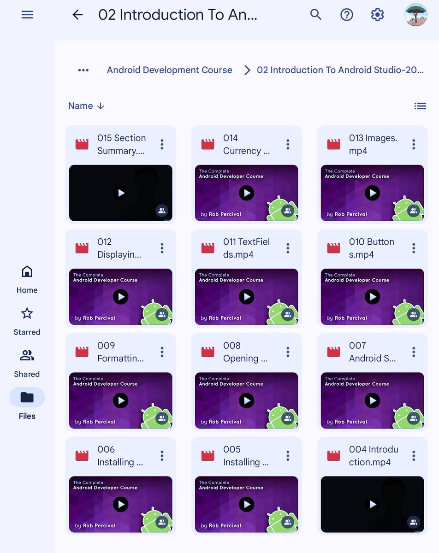The height and width of the screenshot is (553, 439).
Task: Play the 013 Images.mp4 video thumbnail
Action: (372, 193)
